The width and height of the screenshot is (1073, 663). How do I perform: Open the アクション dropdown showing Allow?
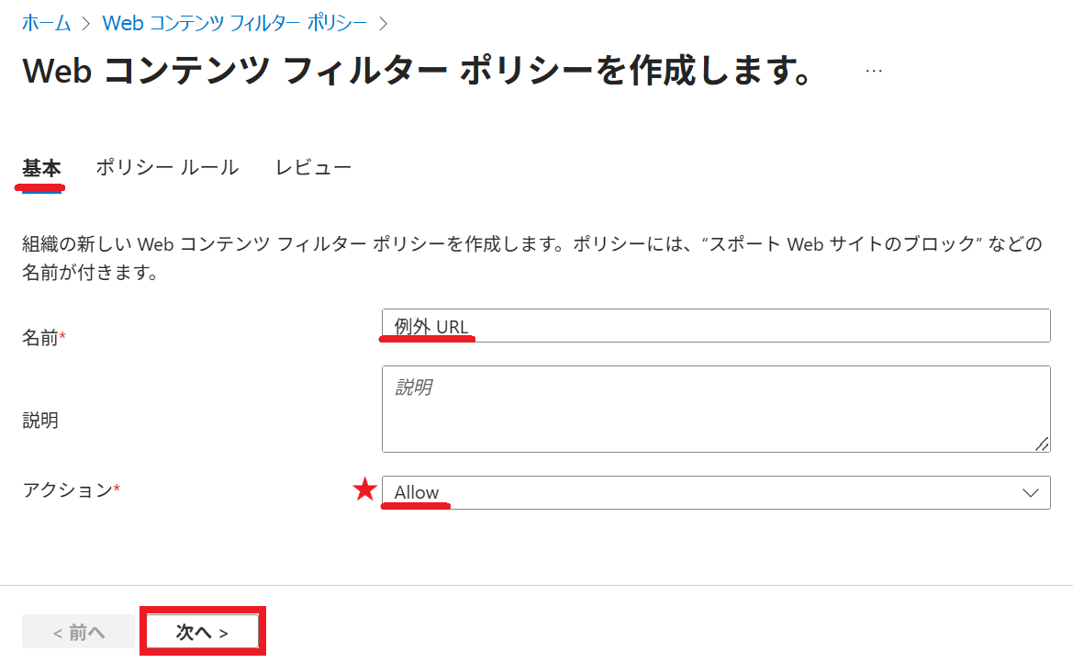(716, 492)
